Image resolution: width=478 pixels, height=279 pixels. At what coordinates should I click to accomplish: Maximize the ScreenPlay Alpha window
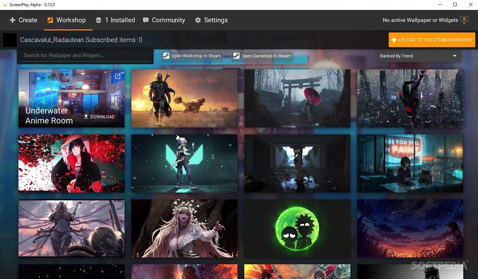click(455, 4)
